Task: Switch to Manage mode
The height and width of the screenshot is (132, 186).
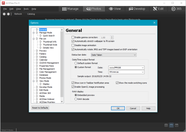Action: [70, 9]
